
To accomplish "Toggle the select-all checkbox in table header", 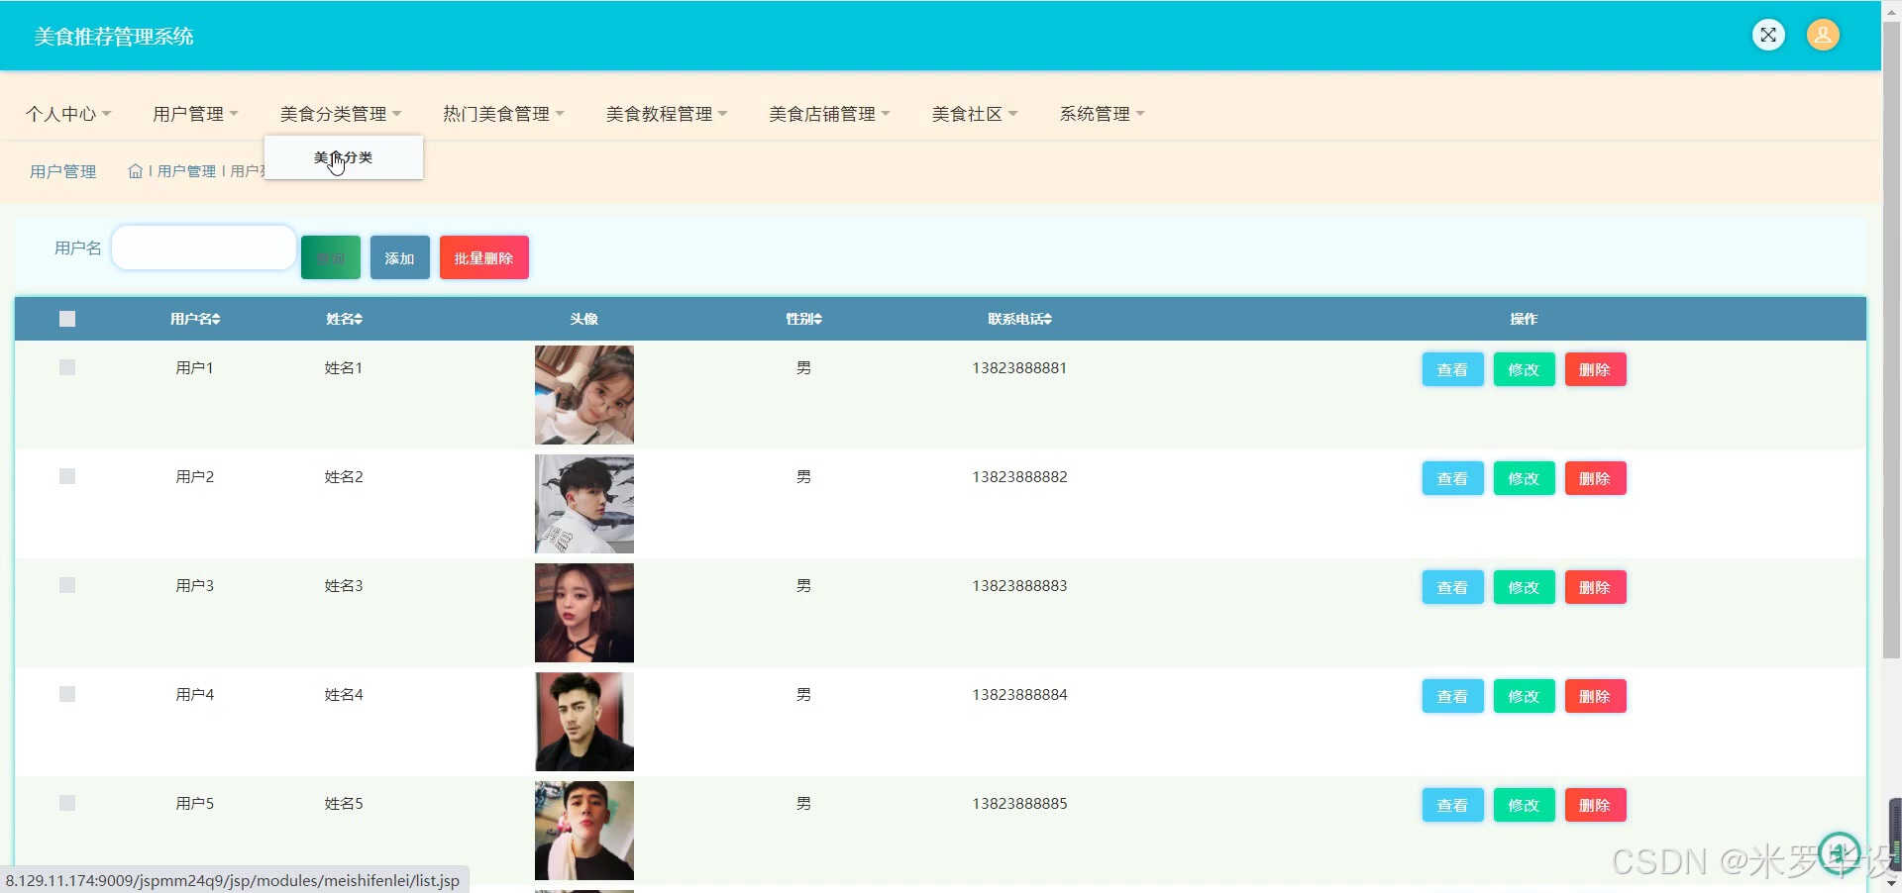I will tap(67, 319).
